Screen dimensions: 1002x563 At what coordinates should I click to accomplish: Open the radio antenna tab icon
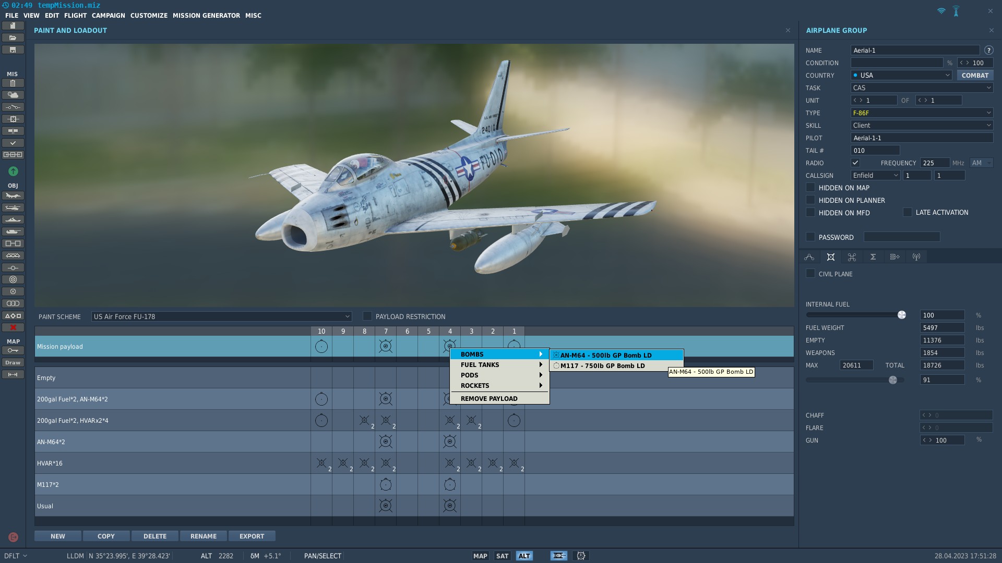(916, 257)
